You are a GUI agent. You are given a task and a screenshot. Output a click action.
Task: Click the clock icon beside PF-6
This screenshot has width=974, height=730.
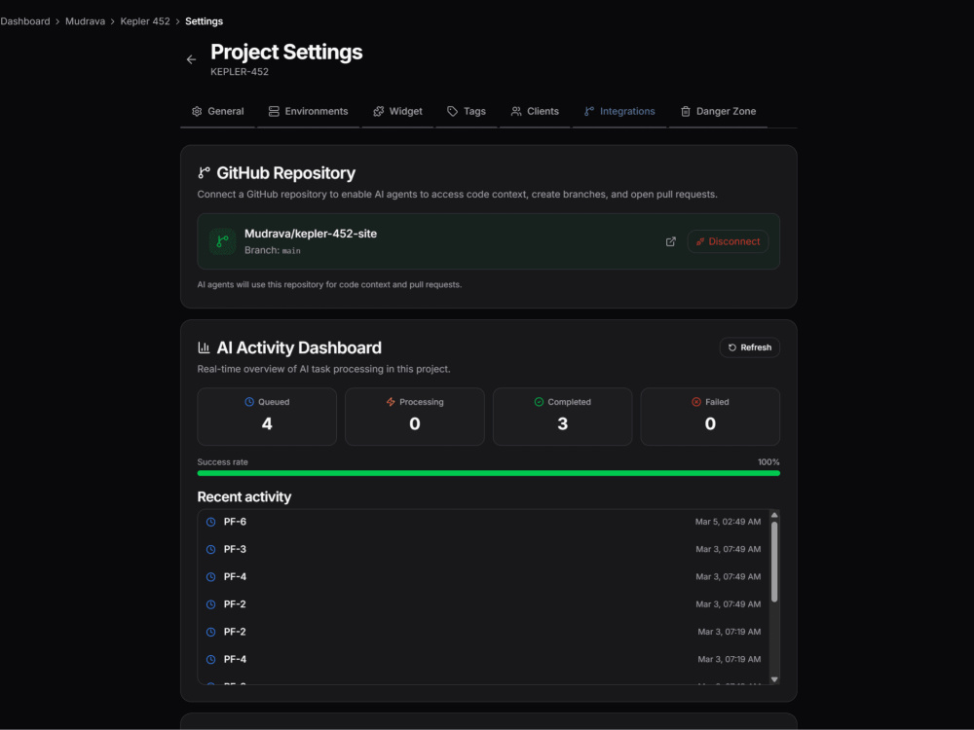pyautogui.click(x=210, y=522)
